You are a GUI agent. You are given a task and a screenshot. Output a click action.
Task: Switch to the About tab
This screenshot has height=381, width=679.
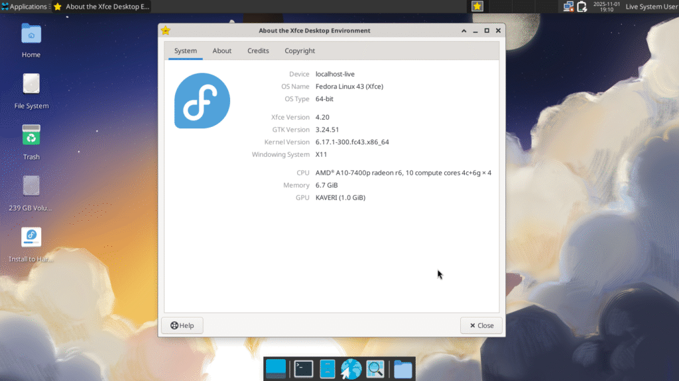[222, 51]
